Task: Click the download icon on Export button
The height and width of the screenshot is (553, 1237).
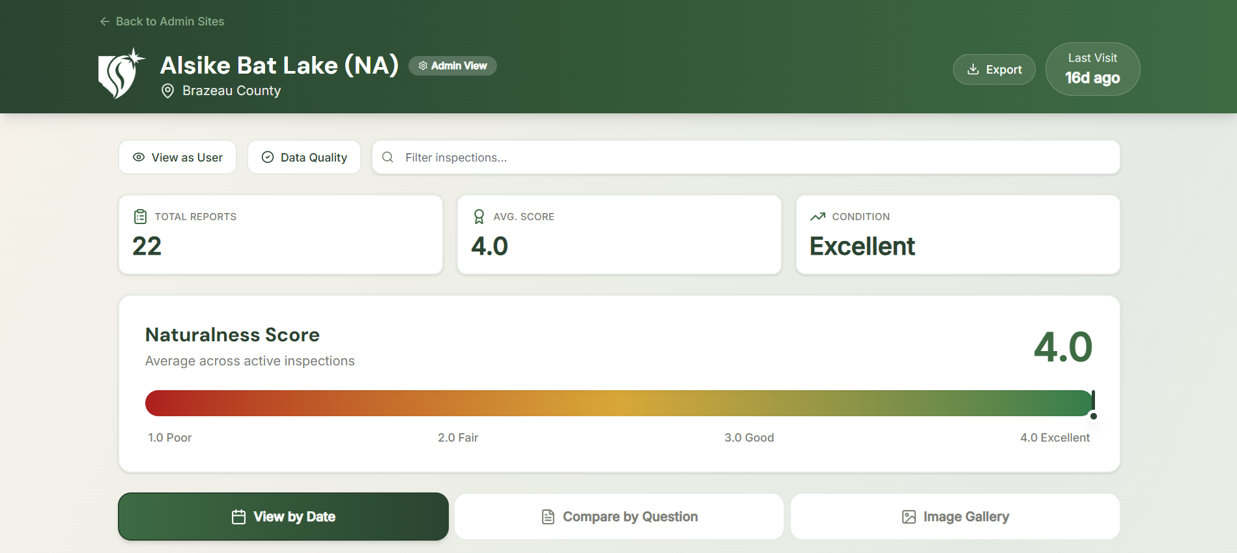Action: 973,70
